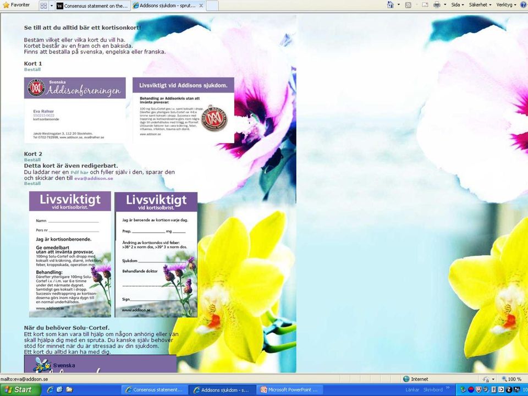The height and width of the screenshot is (396, 528).
Task: Click the Livsviktigt card with Namn field
Action: point(70,254)
